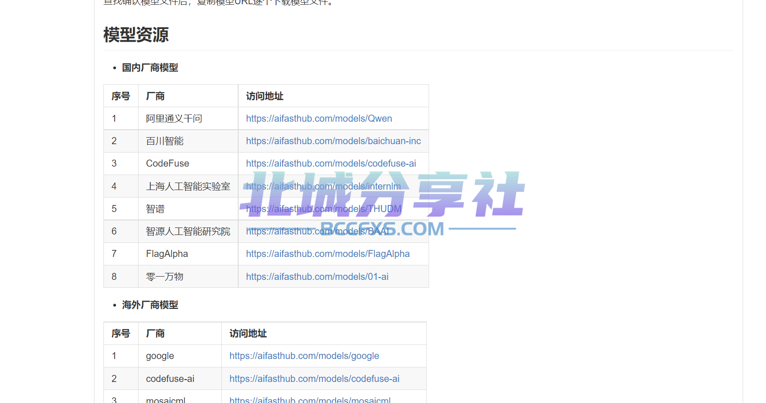Select the 智源人工智能研究院 vendor cell
Image resolution: width=766 pixels, height=403 pixels.
pyautogui.click(x=188, y=231)
